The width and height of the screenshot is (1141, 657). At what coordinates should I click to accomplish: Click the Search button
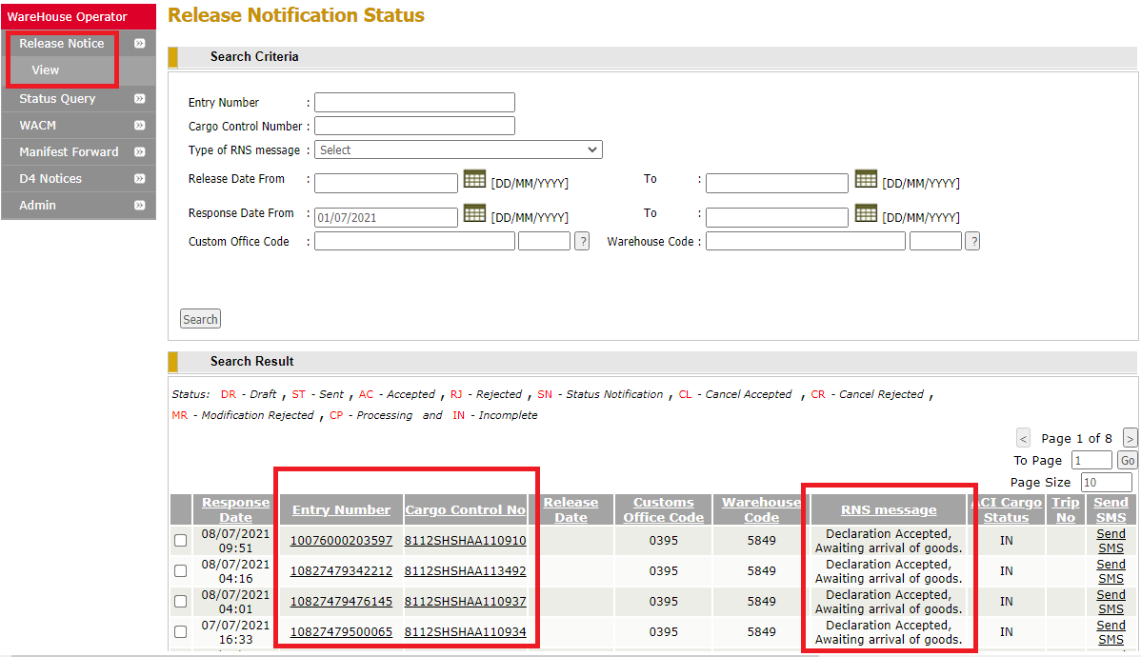pyautogui.click(x=200, y=319)
